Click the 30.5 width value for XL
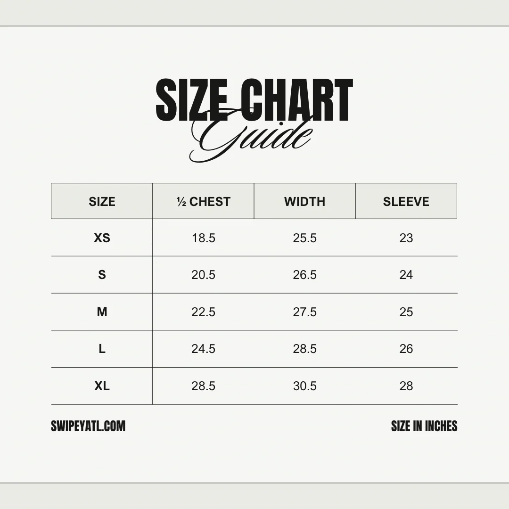 (x=304, y=386)
